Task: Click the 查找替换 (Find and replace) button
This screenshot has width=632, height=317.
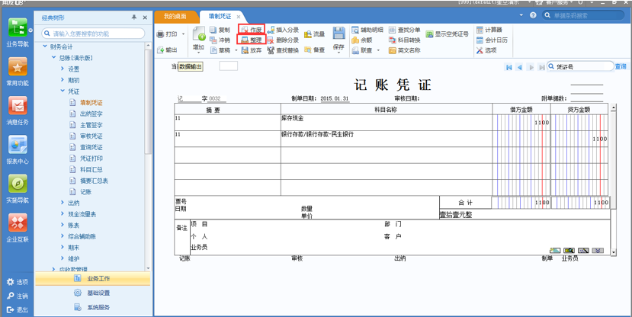Action: coord(283,50)
